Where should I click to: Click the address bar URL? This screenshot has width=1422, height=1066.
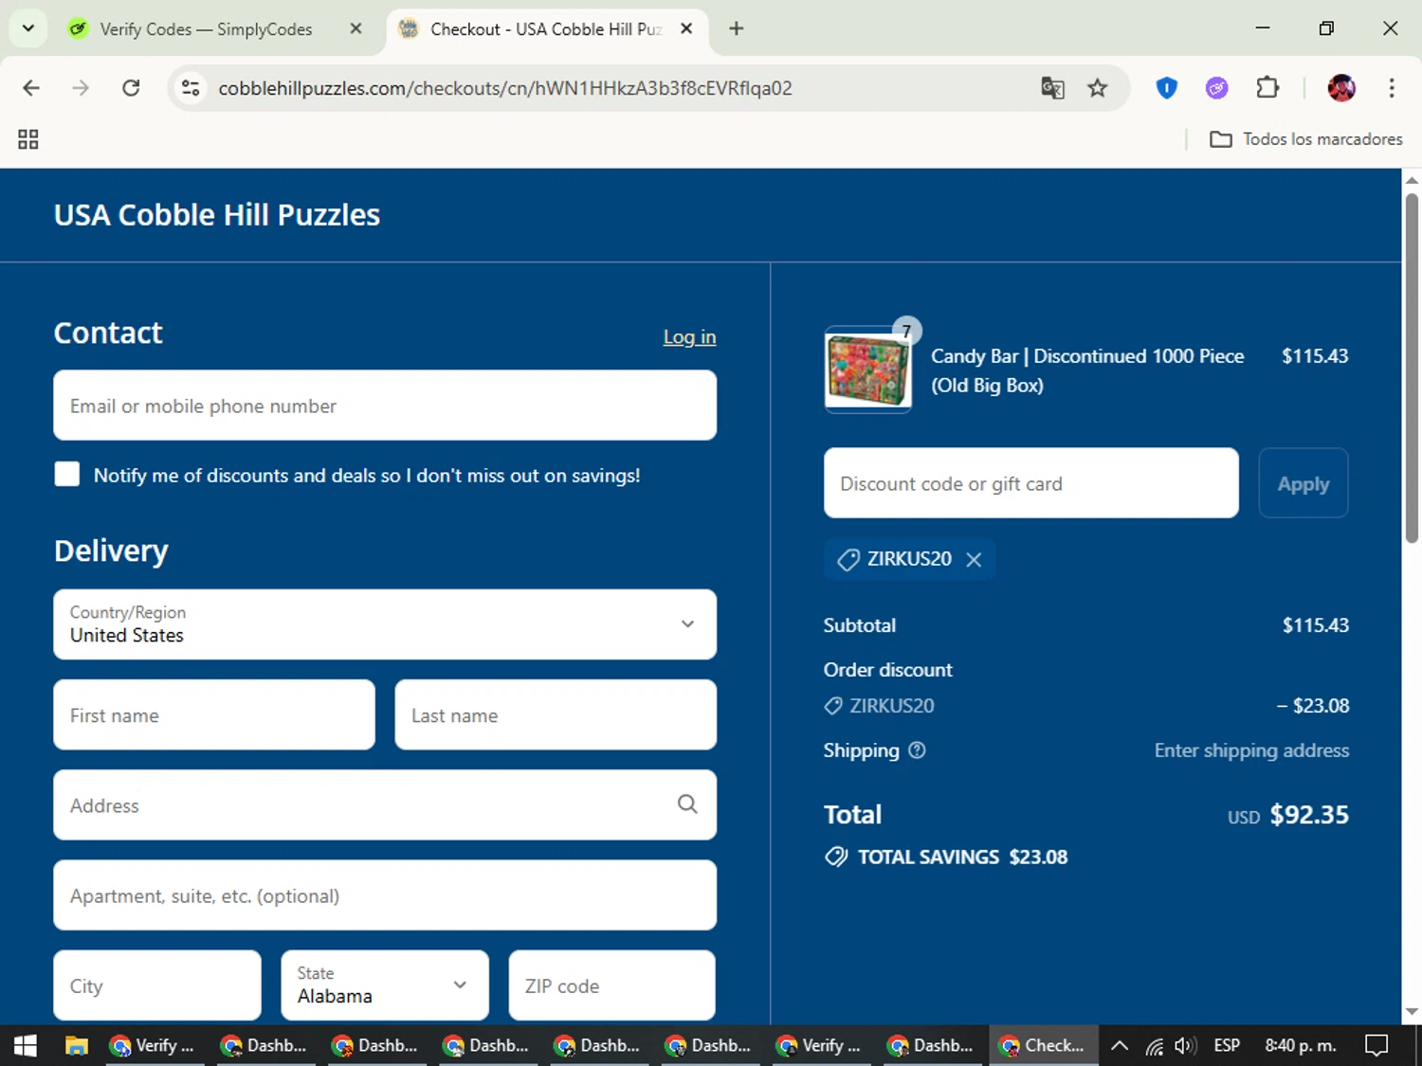pos(505,88)
